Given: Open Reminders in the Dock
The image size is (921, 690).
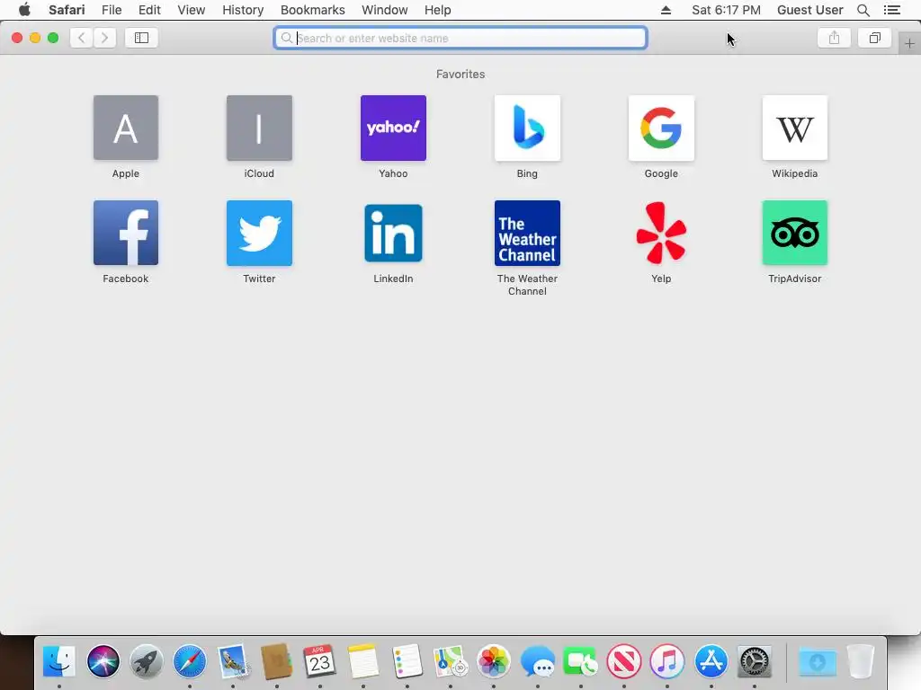Looking at the screenshot, I should coord(407,661).
